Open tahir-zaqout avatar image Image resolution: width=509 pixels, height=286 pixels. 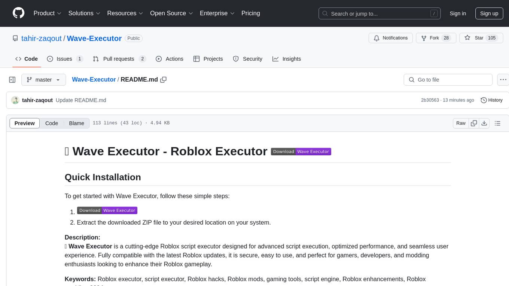tap(15, 100)
